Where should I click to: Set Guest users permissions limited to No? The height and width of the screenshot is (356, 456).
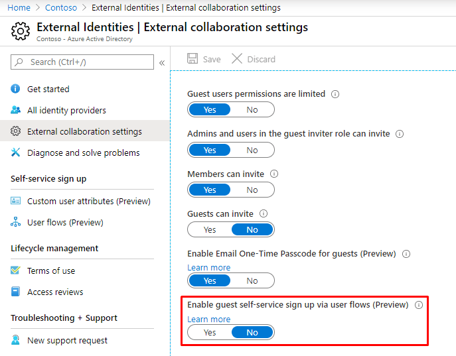(252, 109)
